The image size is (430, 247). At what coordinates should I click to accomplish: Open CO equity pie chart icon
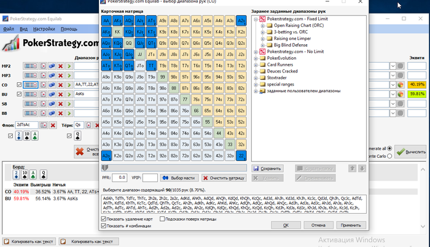pos(401,85)
